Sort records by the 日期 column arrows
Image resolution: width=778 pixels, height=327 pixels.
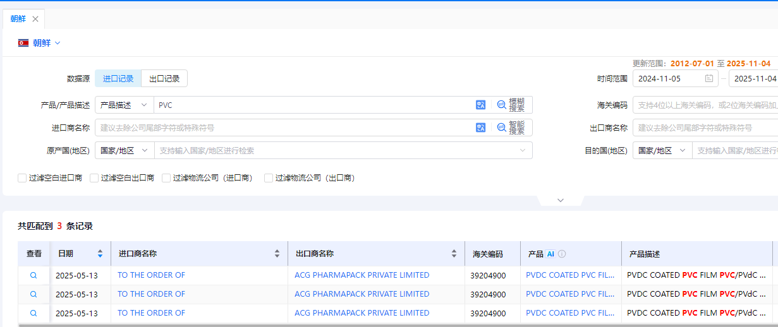[x=100, y=254]
